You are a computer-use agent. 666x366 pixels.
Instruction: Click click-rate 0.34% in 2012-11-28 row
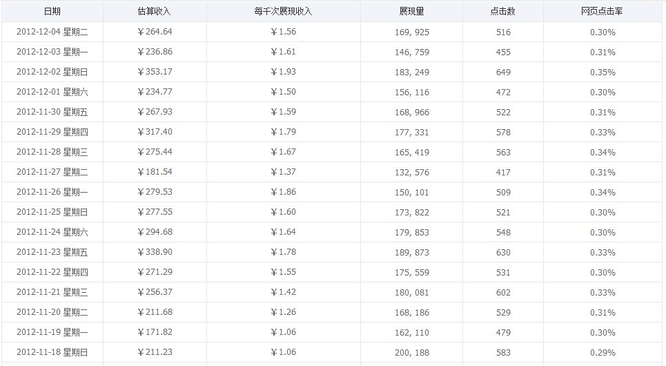[x=603, y=152]
